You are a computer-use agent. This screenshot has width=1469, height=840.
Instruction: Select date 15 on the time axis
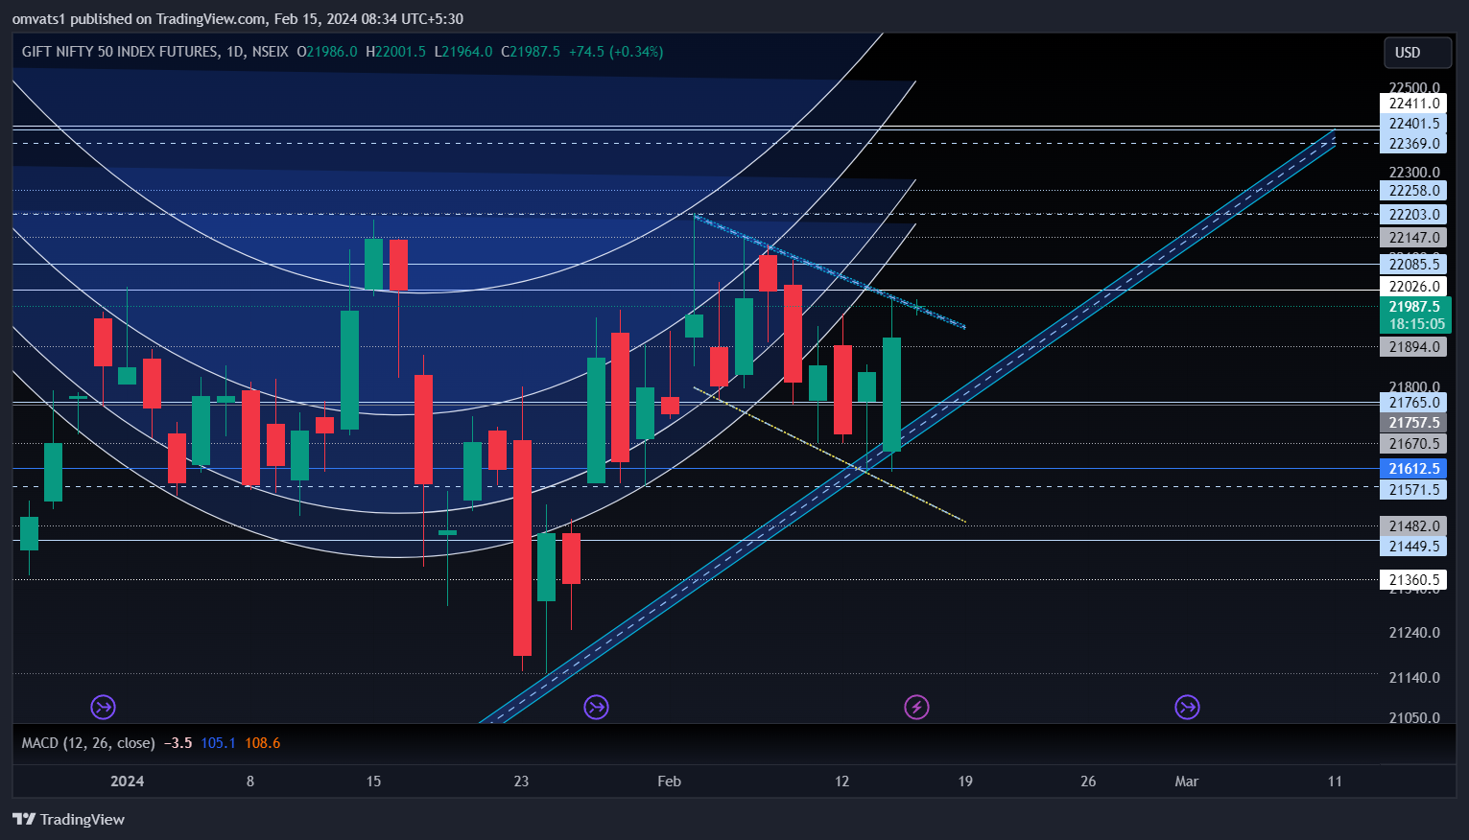click(x=373, y=782)
